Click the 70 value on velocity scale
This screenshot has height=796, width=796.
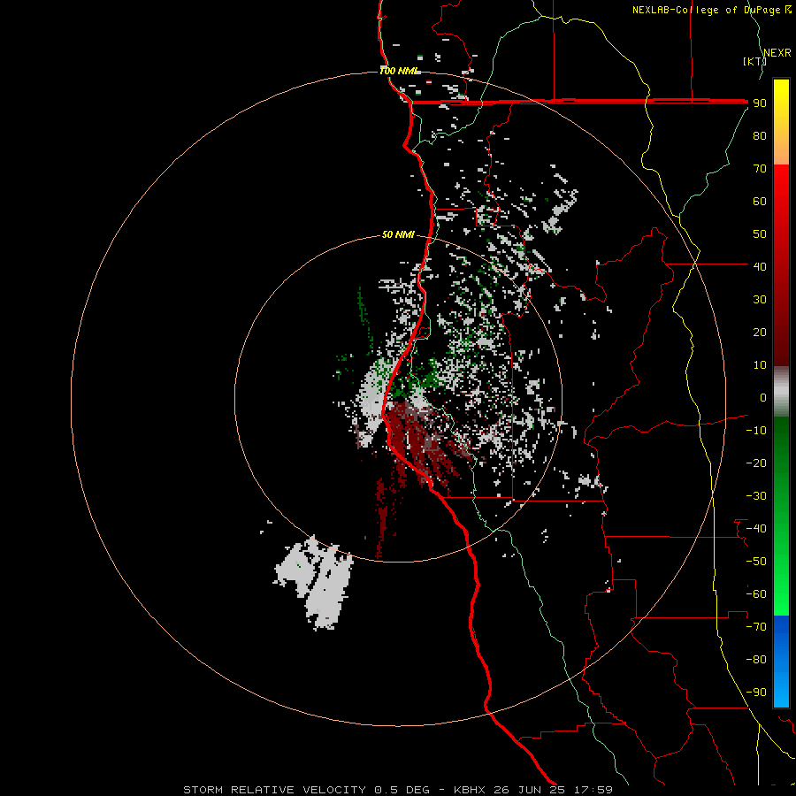click(x=760, y=169)
